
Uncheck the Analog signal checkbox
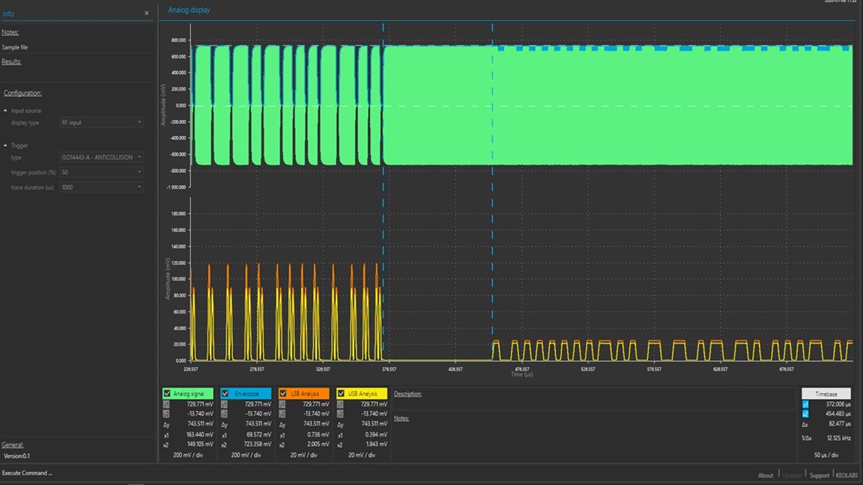tap(167, 393)
